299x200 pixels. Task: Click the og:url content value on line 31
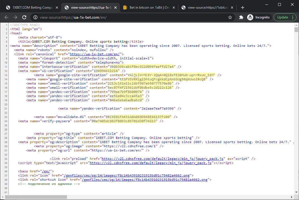pos(117,150)
